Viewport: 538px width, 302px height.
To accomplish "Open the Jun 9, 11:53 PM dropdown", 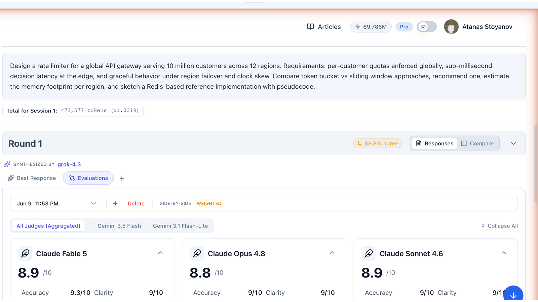I will (56, 203).
